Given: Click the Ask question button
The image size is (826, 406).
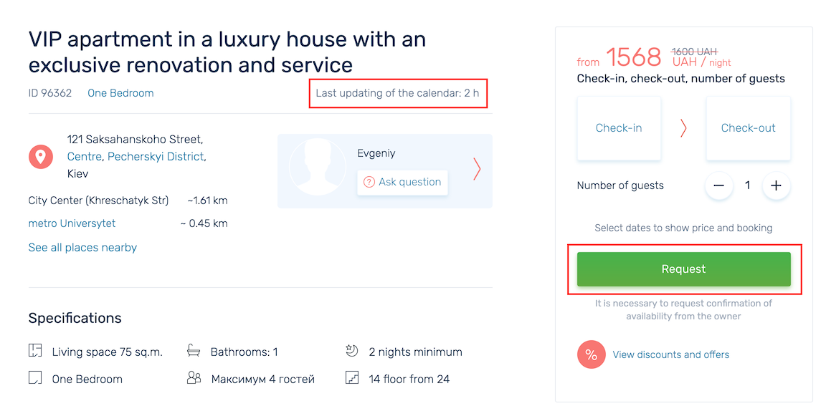Looking at the screenshot, I should [402, 183].
